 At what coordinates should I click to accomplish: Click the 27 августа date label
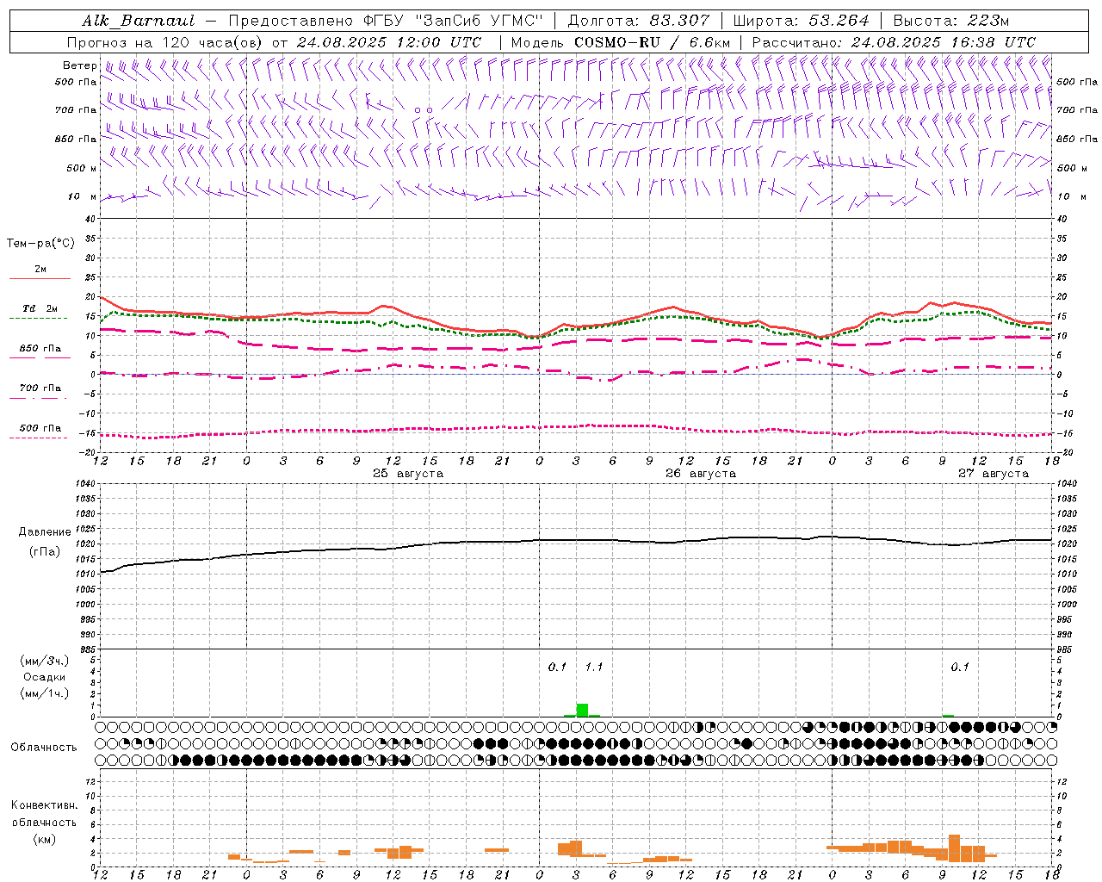click(x=994, y=474)
